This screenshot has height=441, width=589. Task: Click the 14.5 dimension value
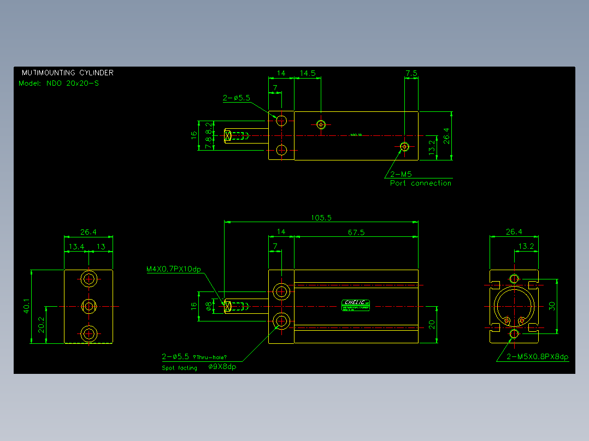coord(308,73)
